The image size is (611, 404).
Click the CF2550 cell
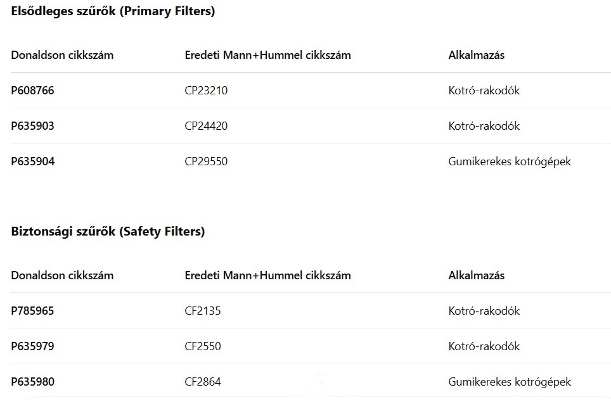click(203, 346)
